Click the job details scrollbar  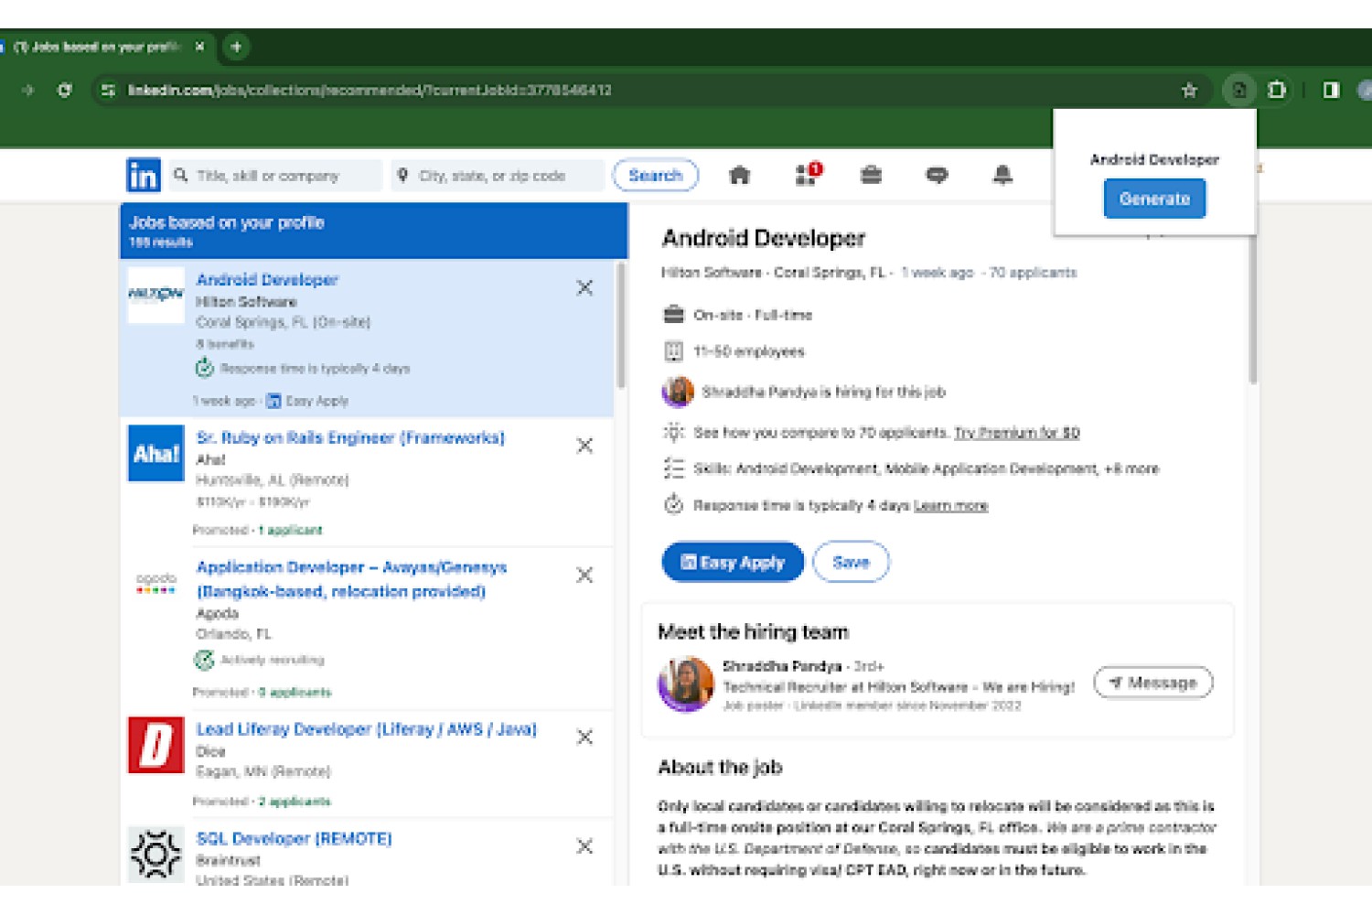(x=1252, y=311)
